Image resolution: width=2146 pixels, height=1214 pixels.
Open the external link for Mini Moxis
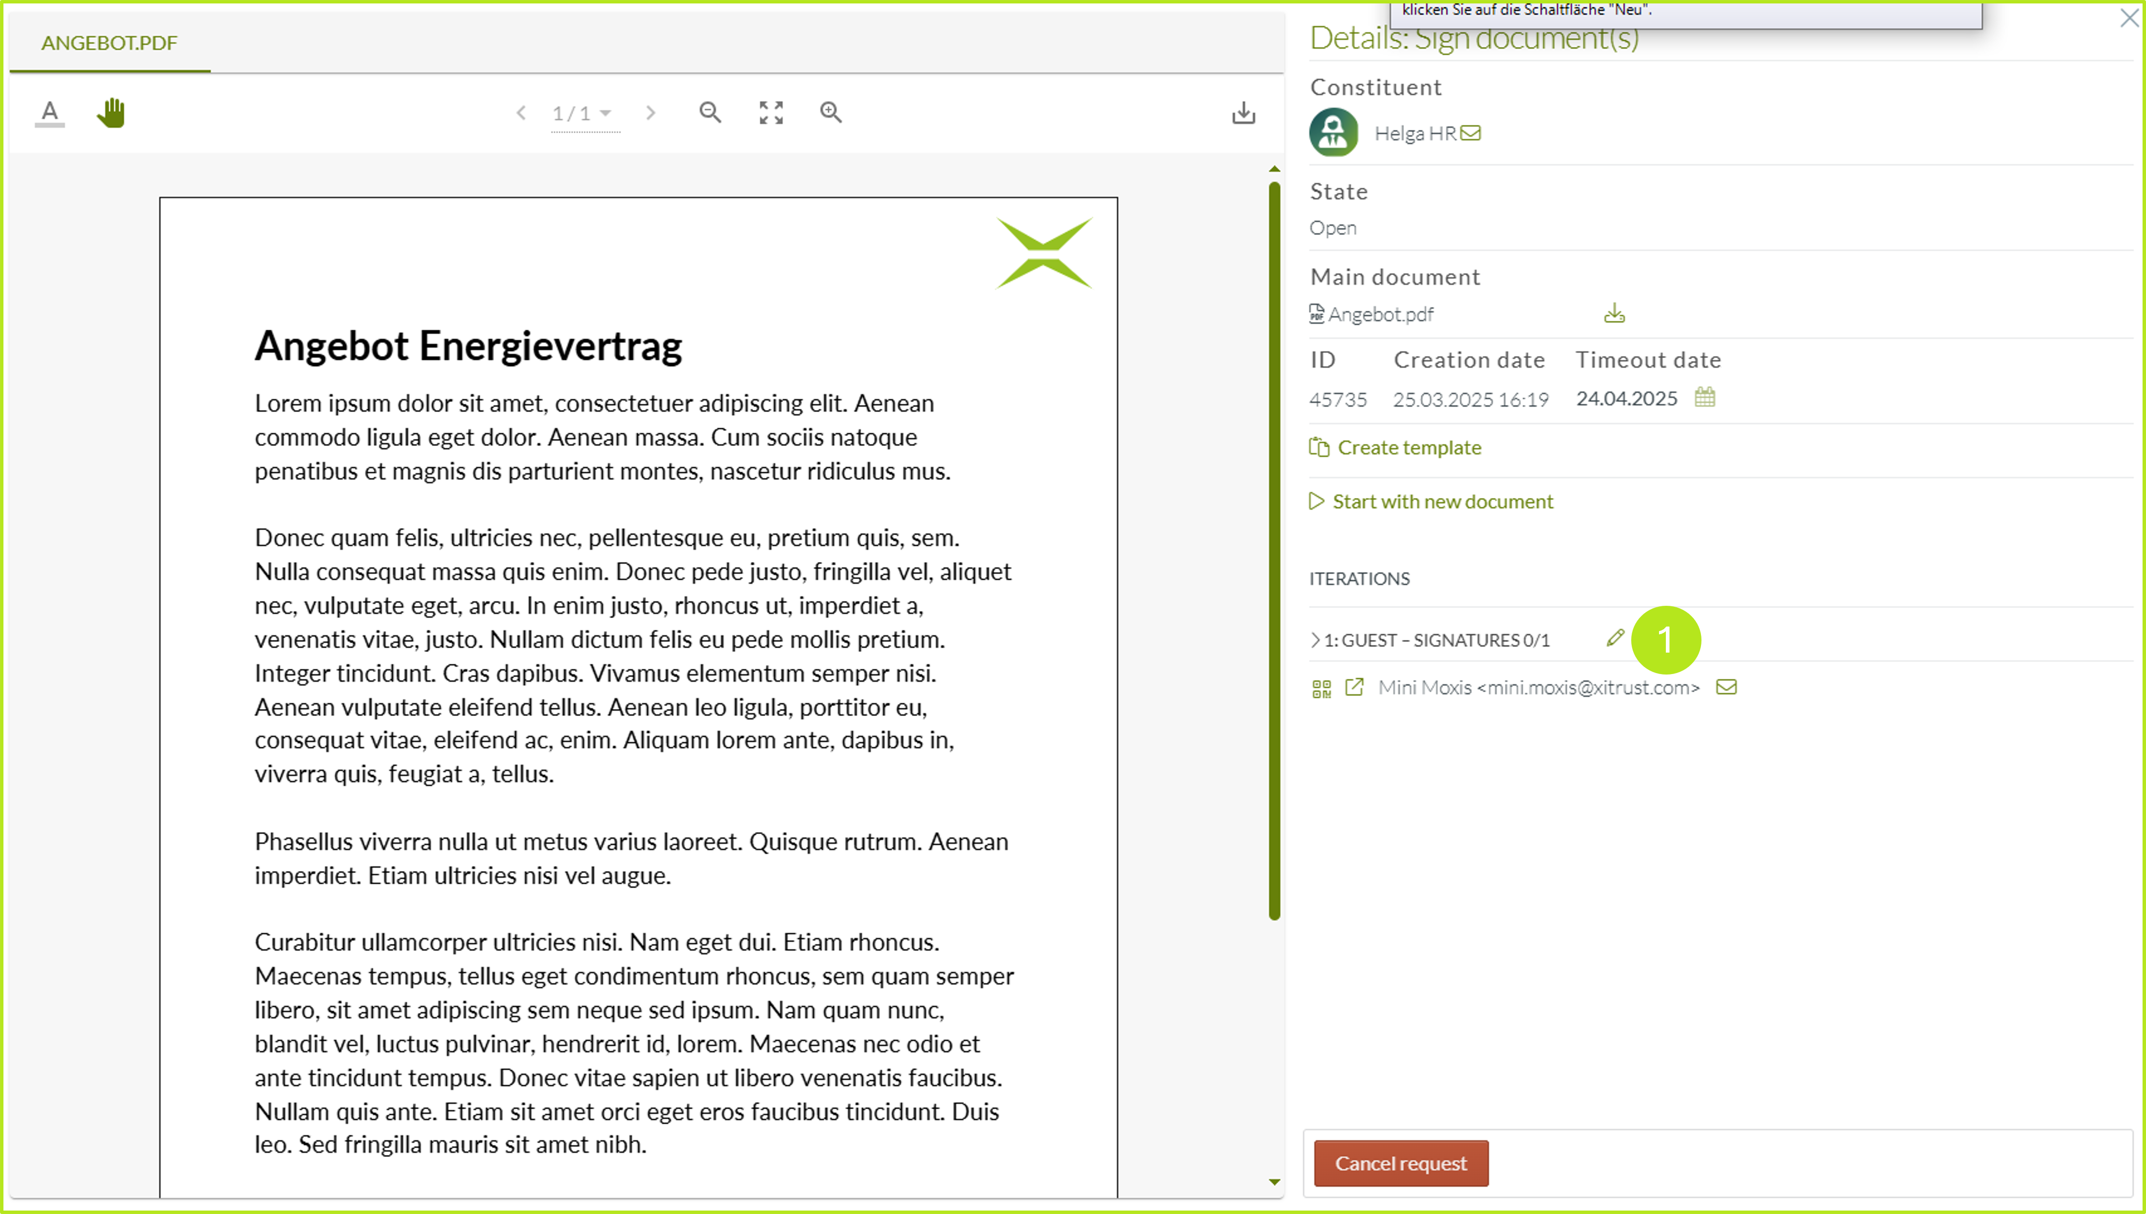point(1354,687)
